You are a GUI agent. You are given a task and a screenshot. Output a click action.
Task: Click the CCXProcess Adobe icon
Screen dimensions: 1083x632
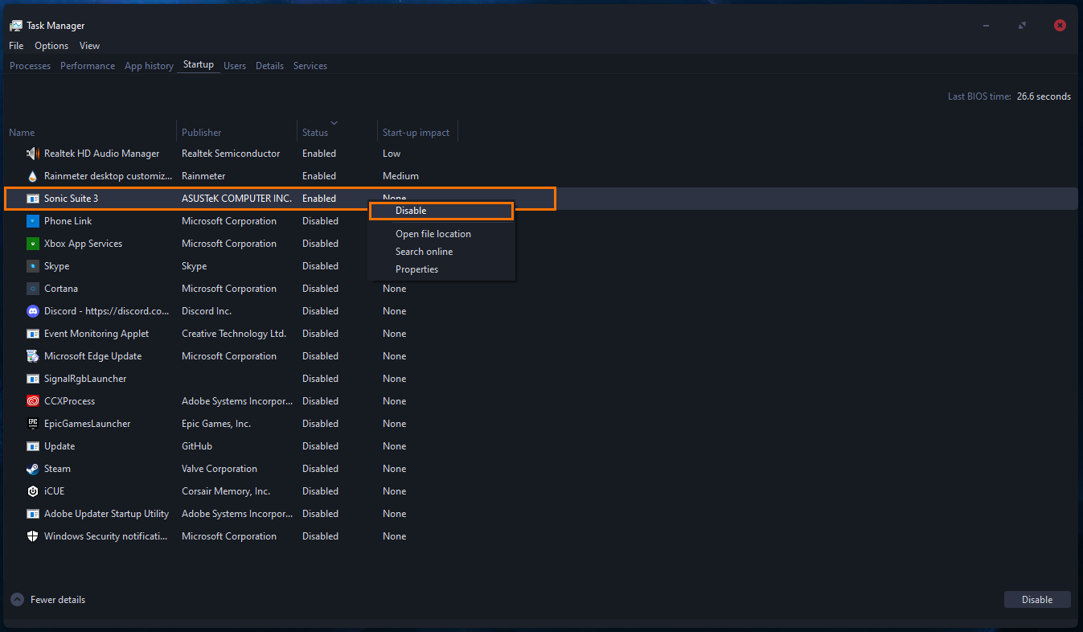pos(33,401)
